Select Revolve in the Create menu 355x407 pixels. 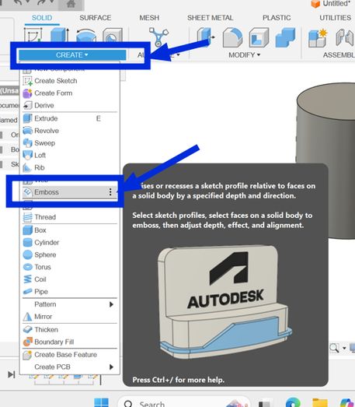click(x=69, y=131)
